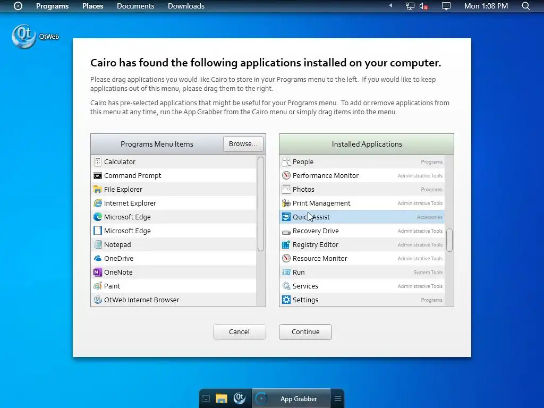Image resolution: width=544 pixels, height=408 pixels.
Task: Click the "Services" text label
Action: pos(305,286)
